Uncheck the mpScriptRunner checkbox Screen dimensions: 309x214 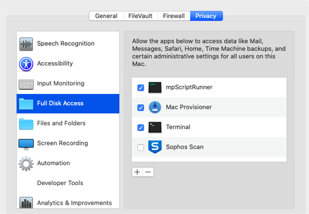tap(140, 88)
